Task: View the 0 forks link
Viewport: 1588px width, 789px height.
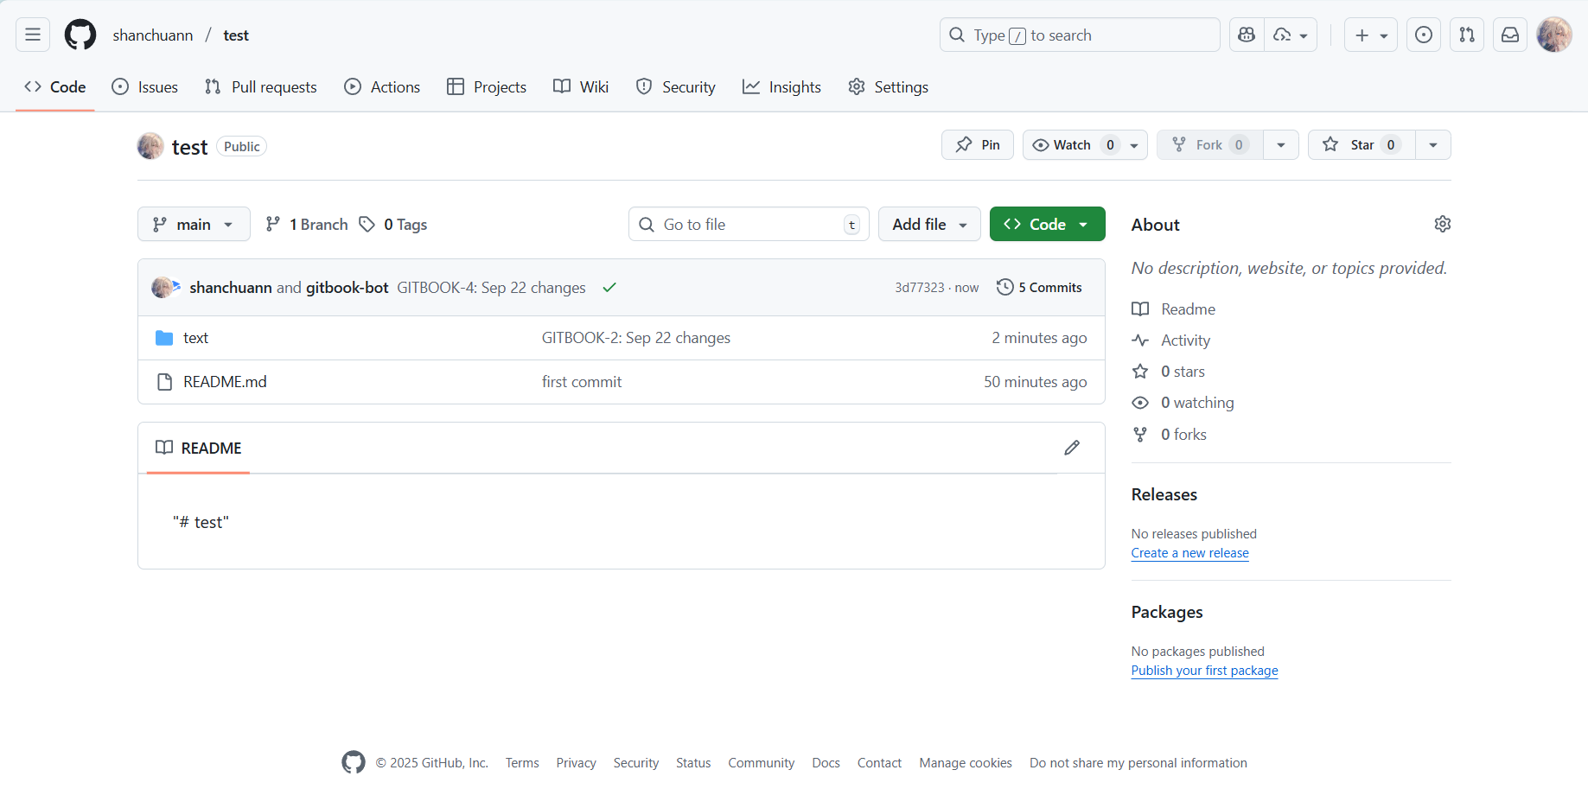Action: 1169,435
